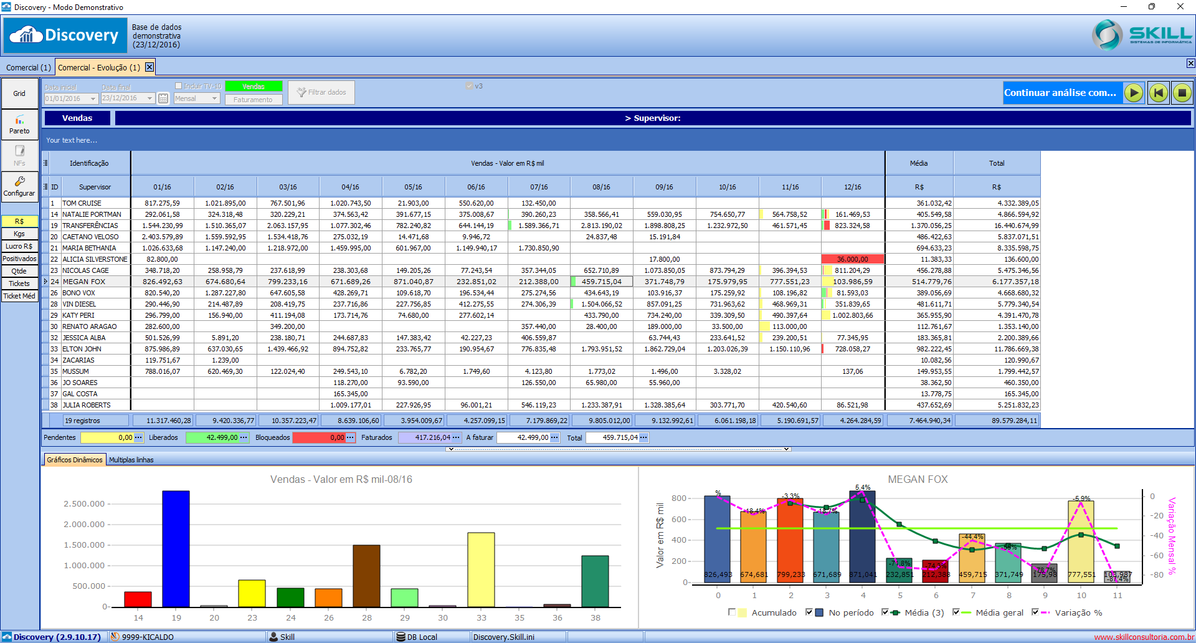This screenshot has width=1196, height=643.
Task: Click the Skill user status icon
Action: click(x=273, y=637)
